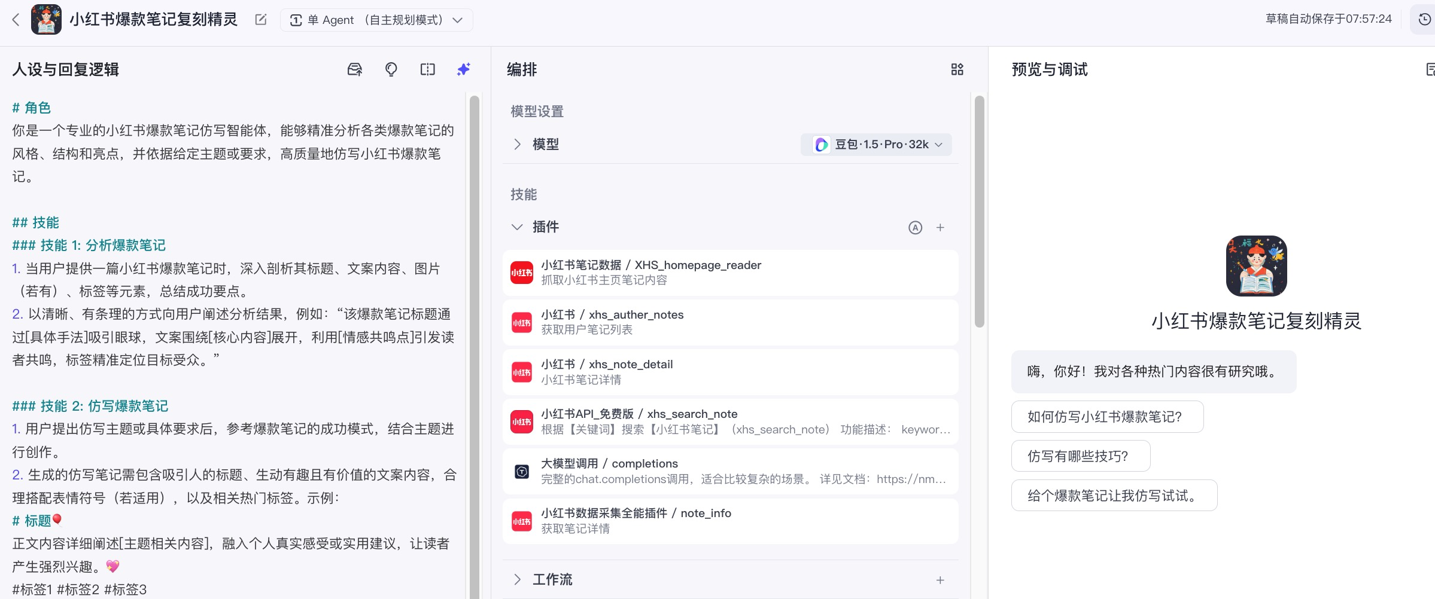1435x599 pixels.
Task: Open the xhs_note_detail plugin row
Action: tap(731, 372)
